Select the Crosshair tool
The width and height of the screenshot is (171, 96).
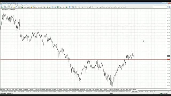tap(80, 7)
